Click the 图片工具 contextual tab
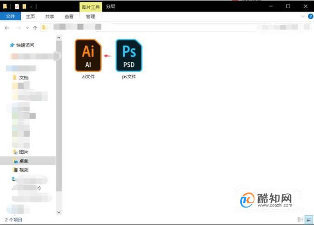Viewport: 314px width, 225px height. pyautogui.click(x=91, y=7)
